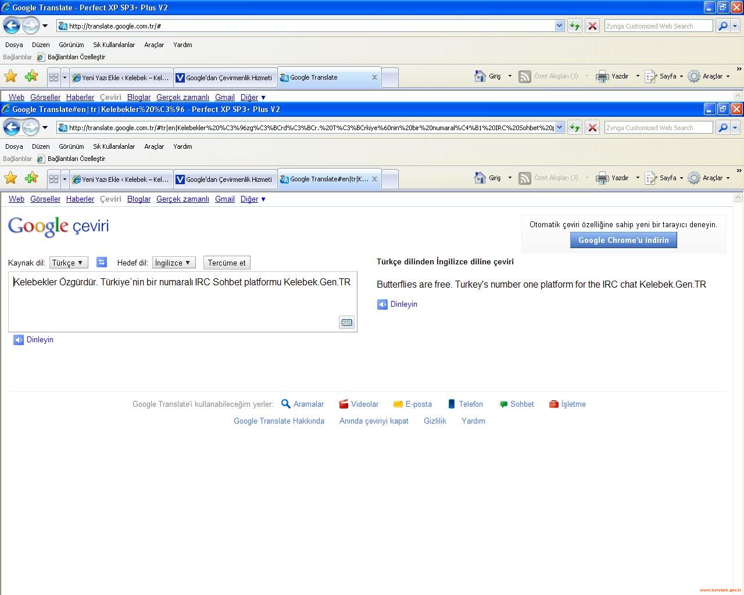This screenshot has width=744, height=595.
Task: Open Favorites star in front window toolbar
Action: (10, 178)
